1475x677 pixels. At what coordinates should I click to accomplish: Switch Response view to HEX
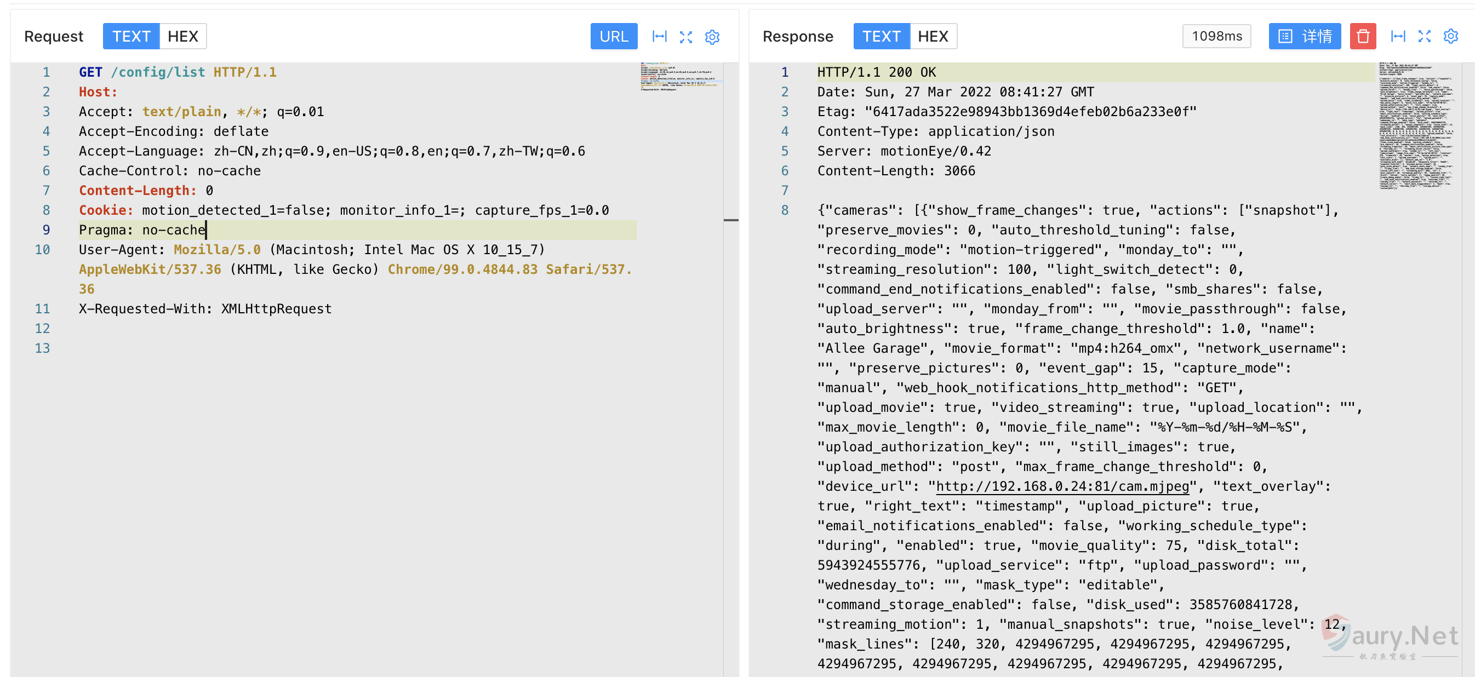[x=933, y=37]
